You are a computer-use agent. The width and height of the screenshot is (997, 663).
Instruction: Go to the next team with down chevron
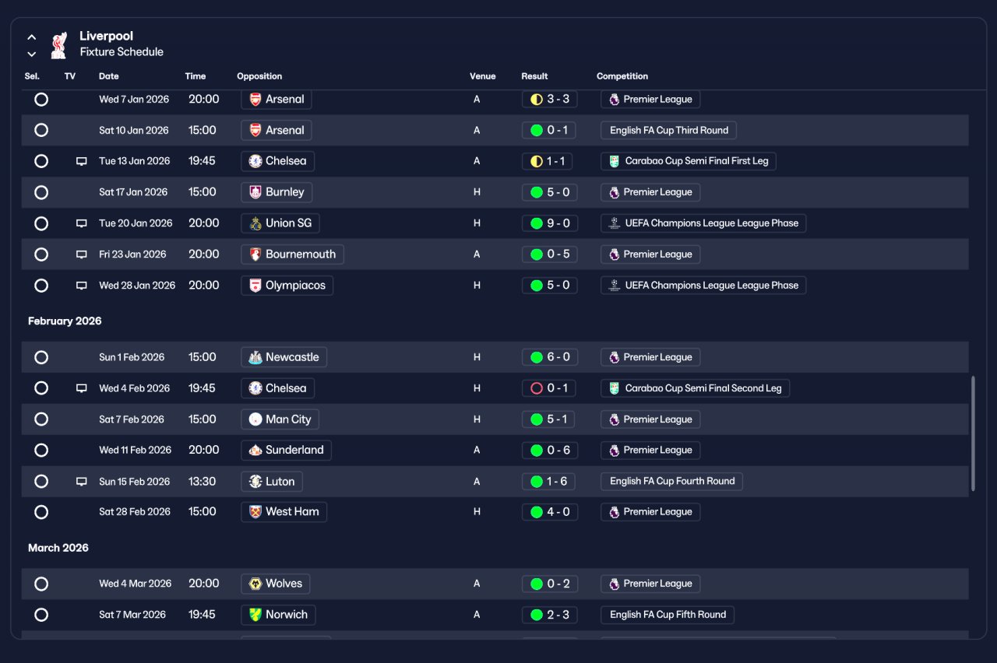[32, 54]
